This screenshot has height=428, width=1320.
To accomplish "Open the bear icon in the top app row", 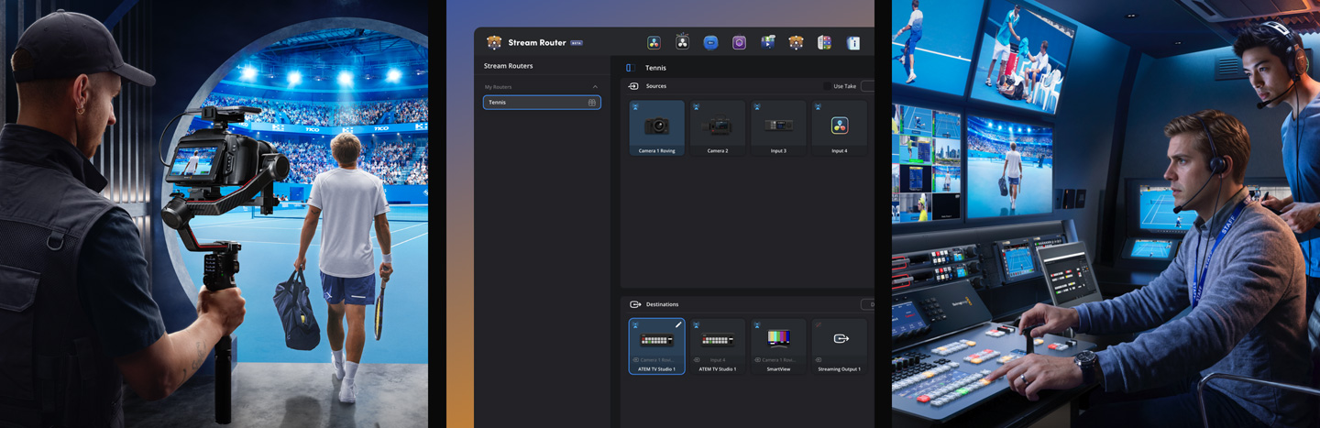I will [x=796, y=42].
